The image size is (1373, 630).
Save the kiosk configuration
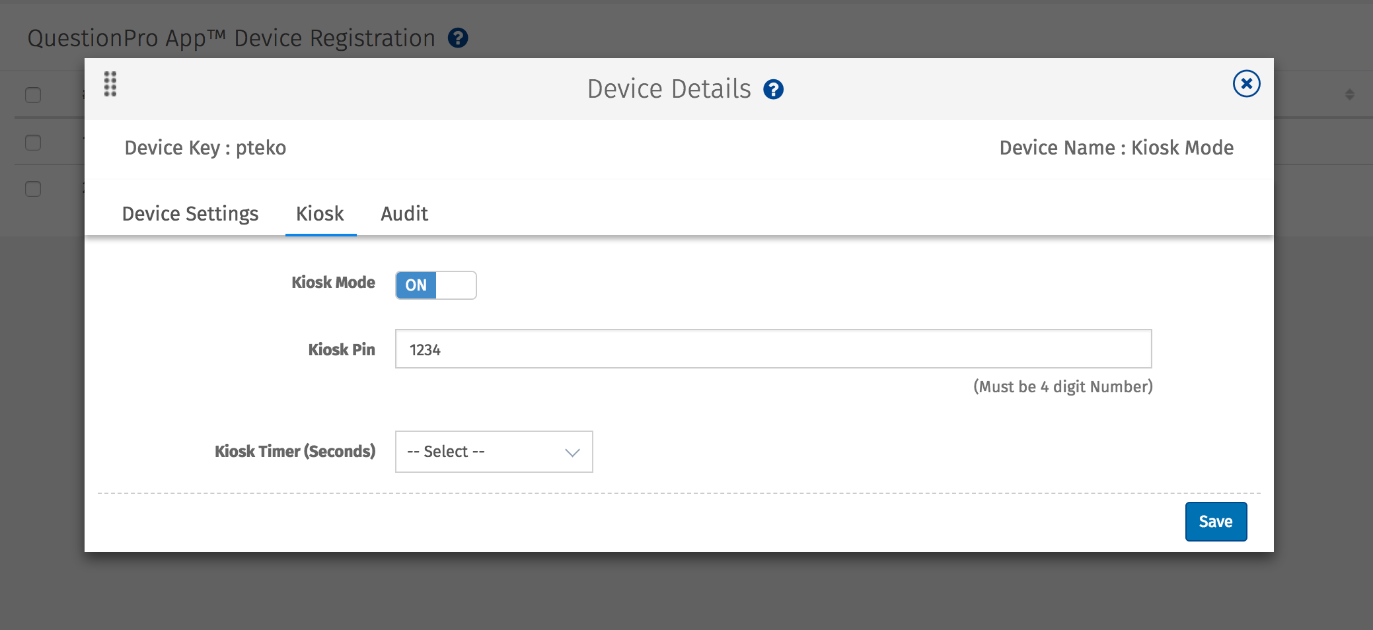(x=1216, y=521)
